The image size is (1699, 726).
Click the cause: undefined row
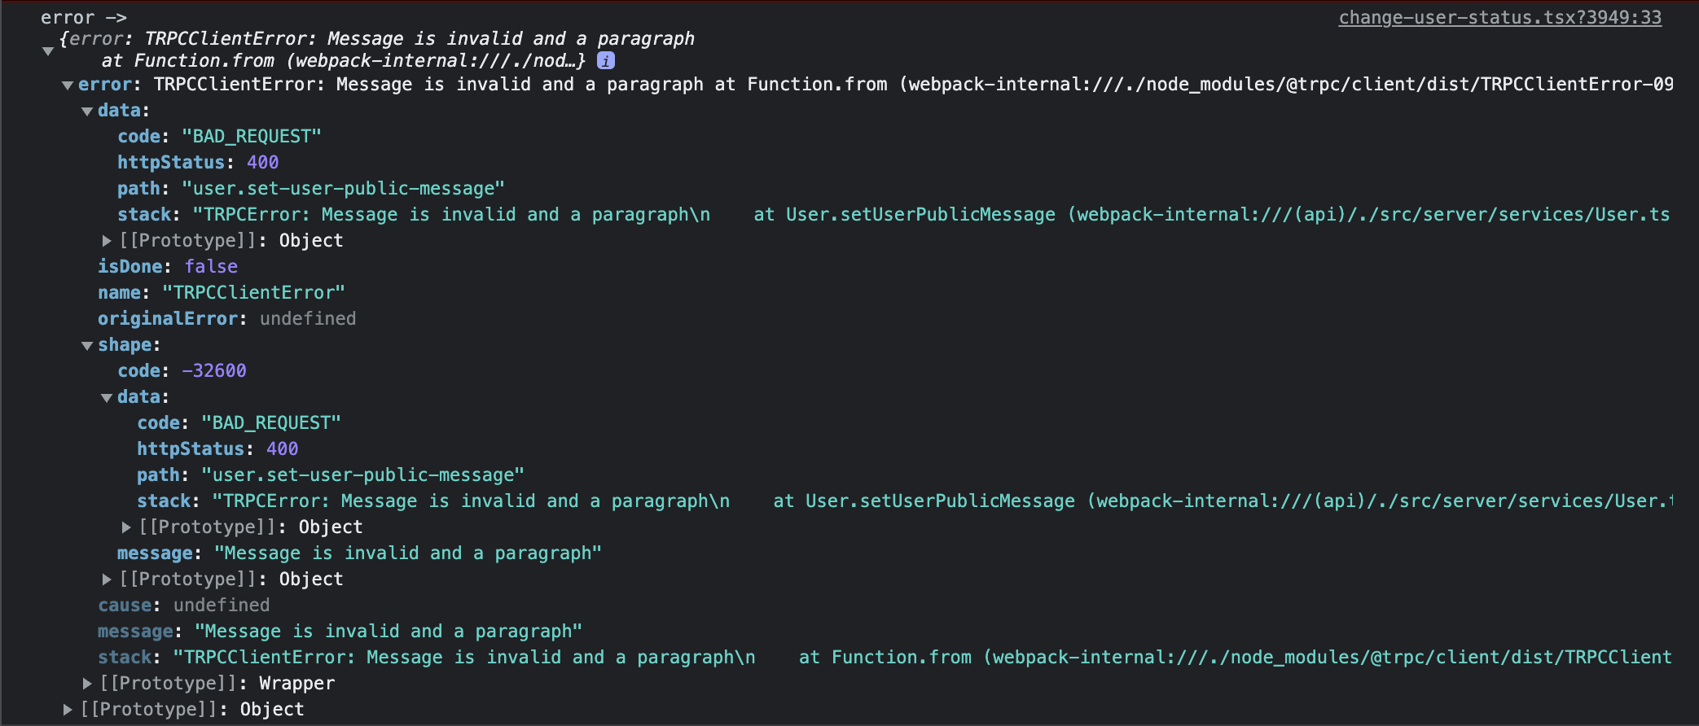184,605
